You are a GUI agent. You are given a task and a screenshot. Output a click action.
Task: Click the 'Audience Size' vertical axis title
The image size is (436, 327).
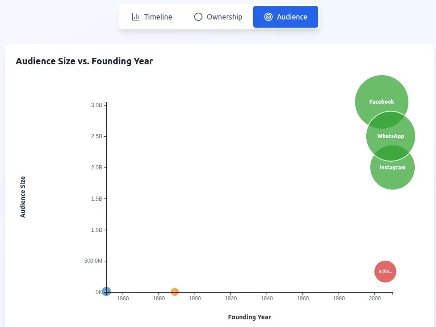23,197
